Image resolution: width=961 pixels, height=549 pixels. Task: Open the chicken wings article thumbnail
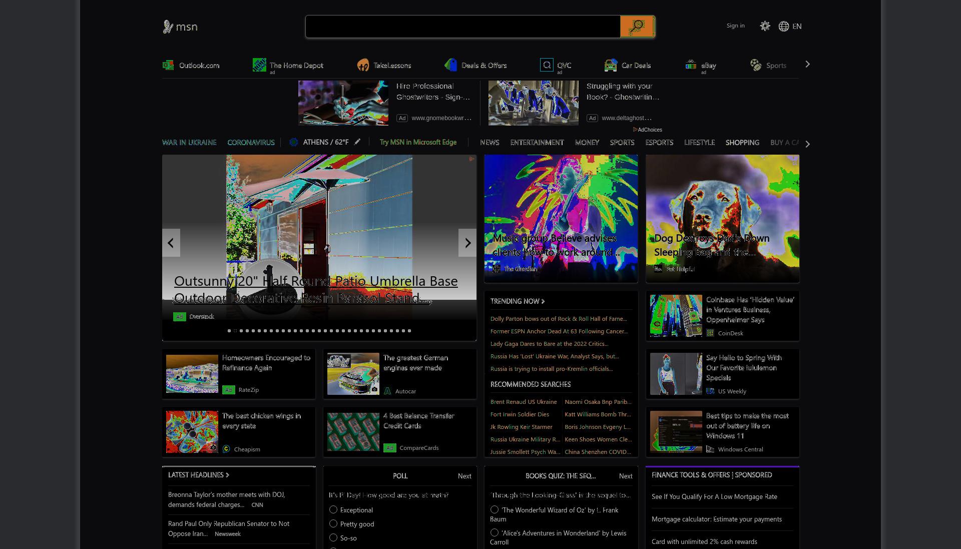pos(192,432)
